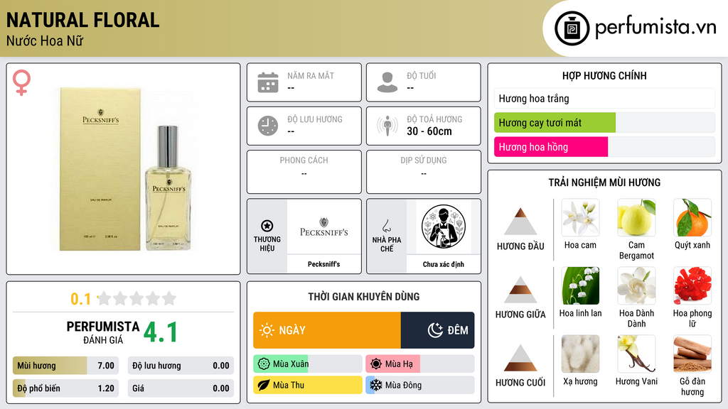Click the Hương đầu pyramid icon

click(520, 222)
